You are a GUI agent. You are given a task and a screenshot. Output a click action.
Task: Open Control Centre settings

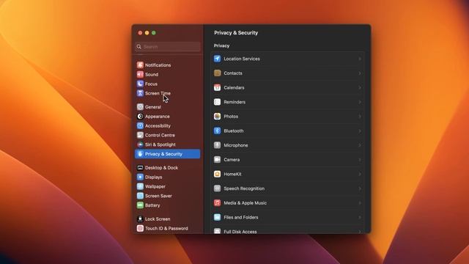pos(168,135)
